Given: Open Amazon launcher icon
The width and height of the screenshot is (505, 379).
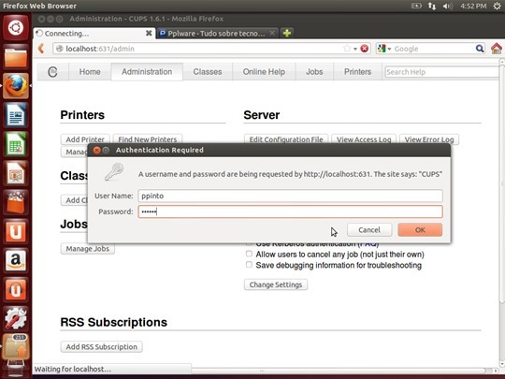Looking at the screenshot, I should pyautogui.click(x=16, y=260).
